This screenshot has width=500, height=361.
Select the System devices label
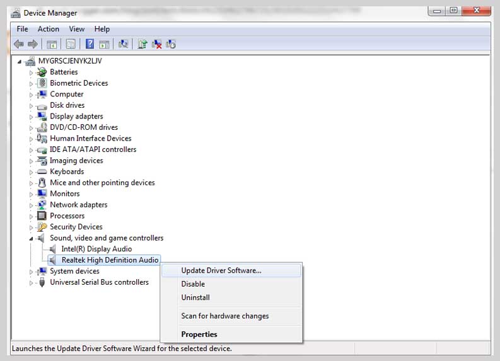point(74,271)
